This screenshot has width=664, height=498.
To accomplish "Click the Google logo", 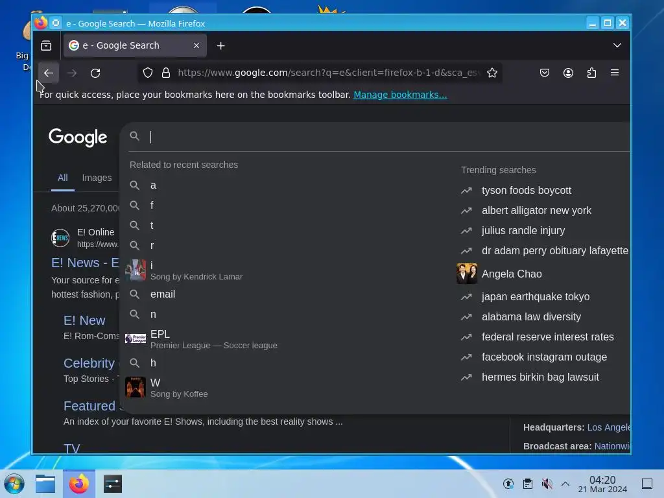I will tap(78, 137).
